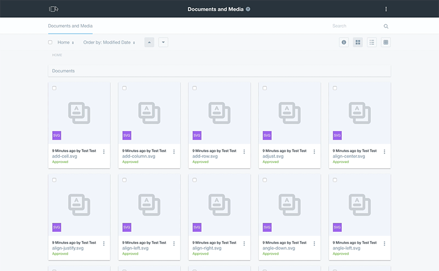Open the Order by: Modified Date dropdown
439x271 pixels.
click(x=109, y=42)
